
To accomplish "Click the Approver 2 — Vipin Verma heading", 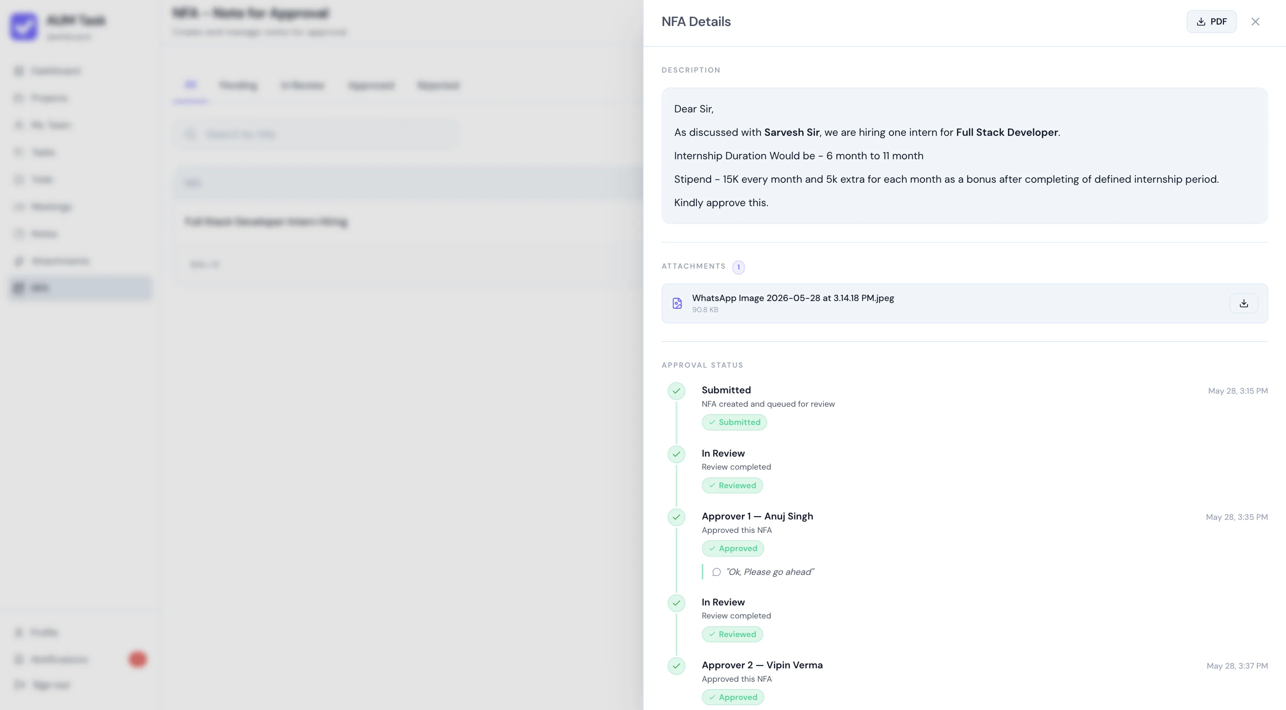I will point(762,665).
